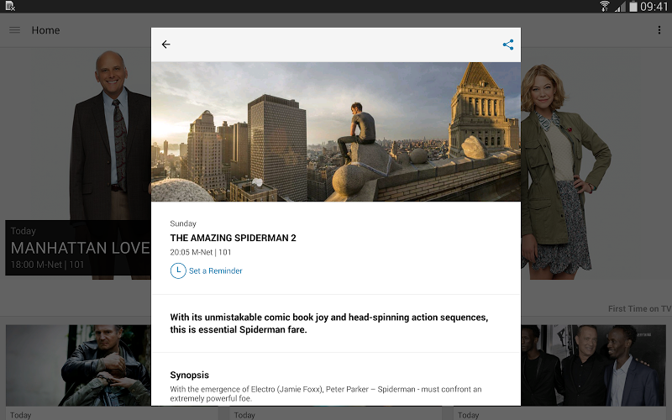Tap the 'First Time on TV' section label
The height and width of the screenshot is (420, 672).
[638, 309]
